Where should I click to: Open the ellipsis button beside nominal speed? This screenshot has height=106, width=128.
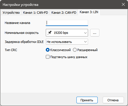coord(95,33)
